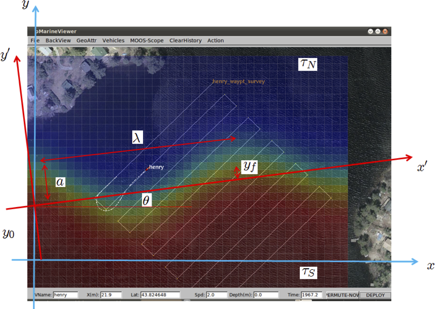This screenshot has width=435, height=309.
Task: Click the henry vehicle marker on map
Action: pyautogui.click(x=147, y=169)
